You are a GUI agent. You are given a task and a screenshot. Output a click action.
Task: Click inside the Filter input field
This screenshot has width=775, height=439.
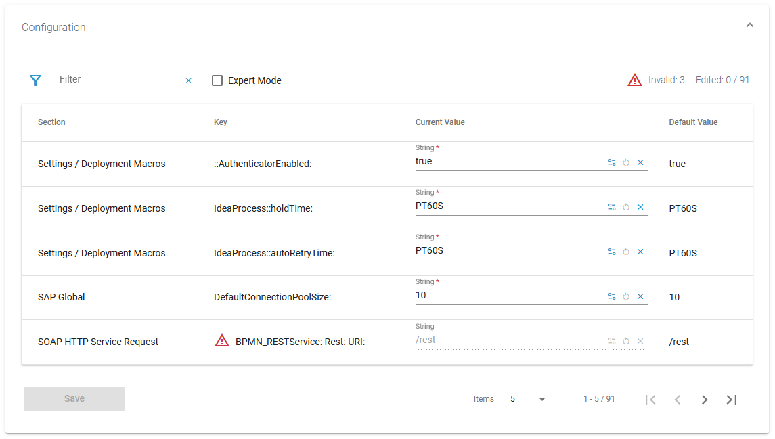pyautogui.click(x=115, y=79)
